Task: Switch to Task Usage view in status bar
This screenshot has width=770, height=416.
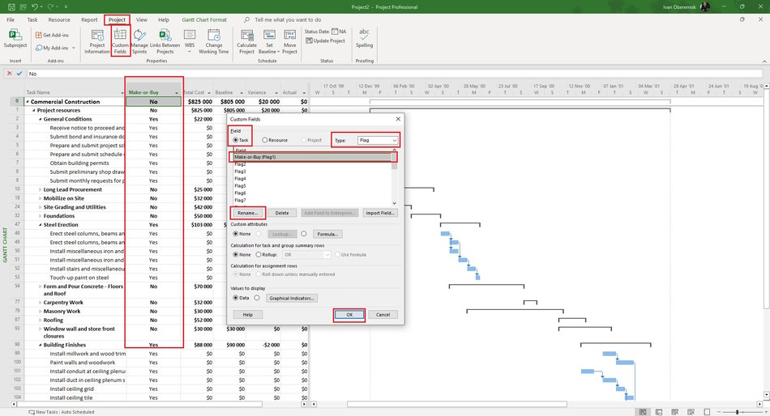Action: point(659,412)
